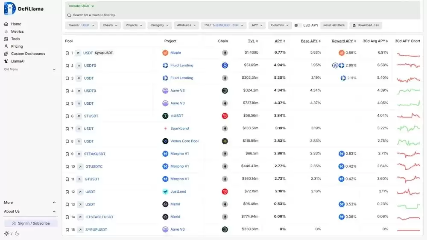
Task: Bookmark the Maple Syrup USDT pool
Action: click(x=67, y=53)
